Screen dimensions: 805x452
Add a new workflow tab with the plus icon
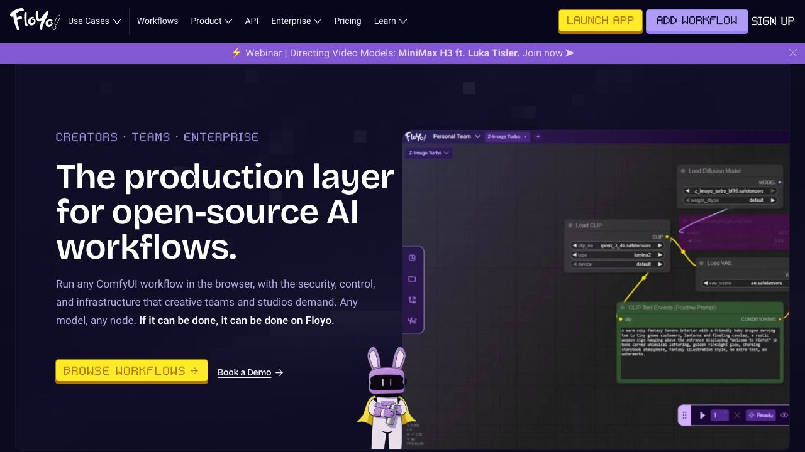pyautogui.click(x=538, y=136)
